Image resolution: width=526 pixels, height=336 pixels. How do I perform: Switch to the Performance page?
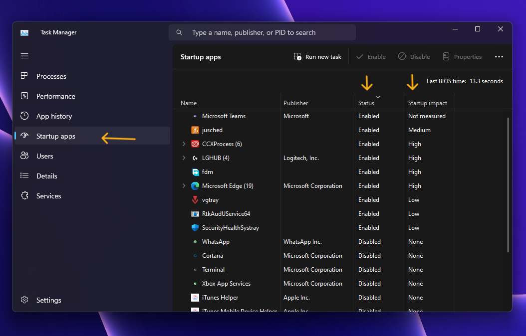click(92, 96)
